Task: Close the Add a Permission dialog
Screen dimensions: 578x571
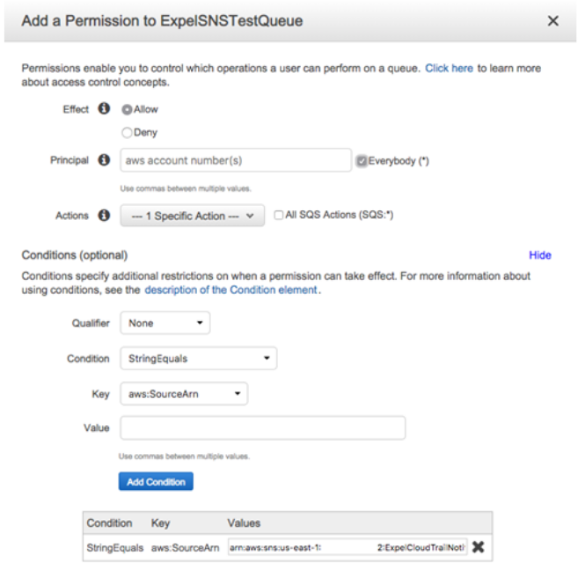Action: click(x=553, y=21)
